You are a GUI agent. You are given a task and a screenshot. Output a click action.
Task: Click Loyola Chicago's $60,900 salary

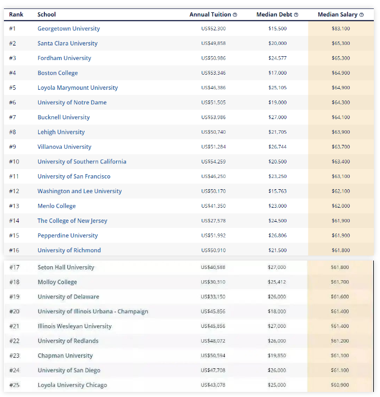(x=340, y=385)
